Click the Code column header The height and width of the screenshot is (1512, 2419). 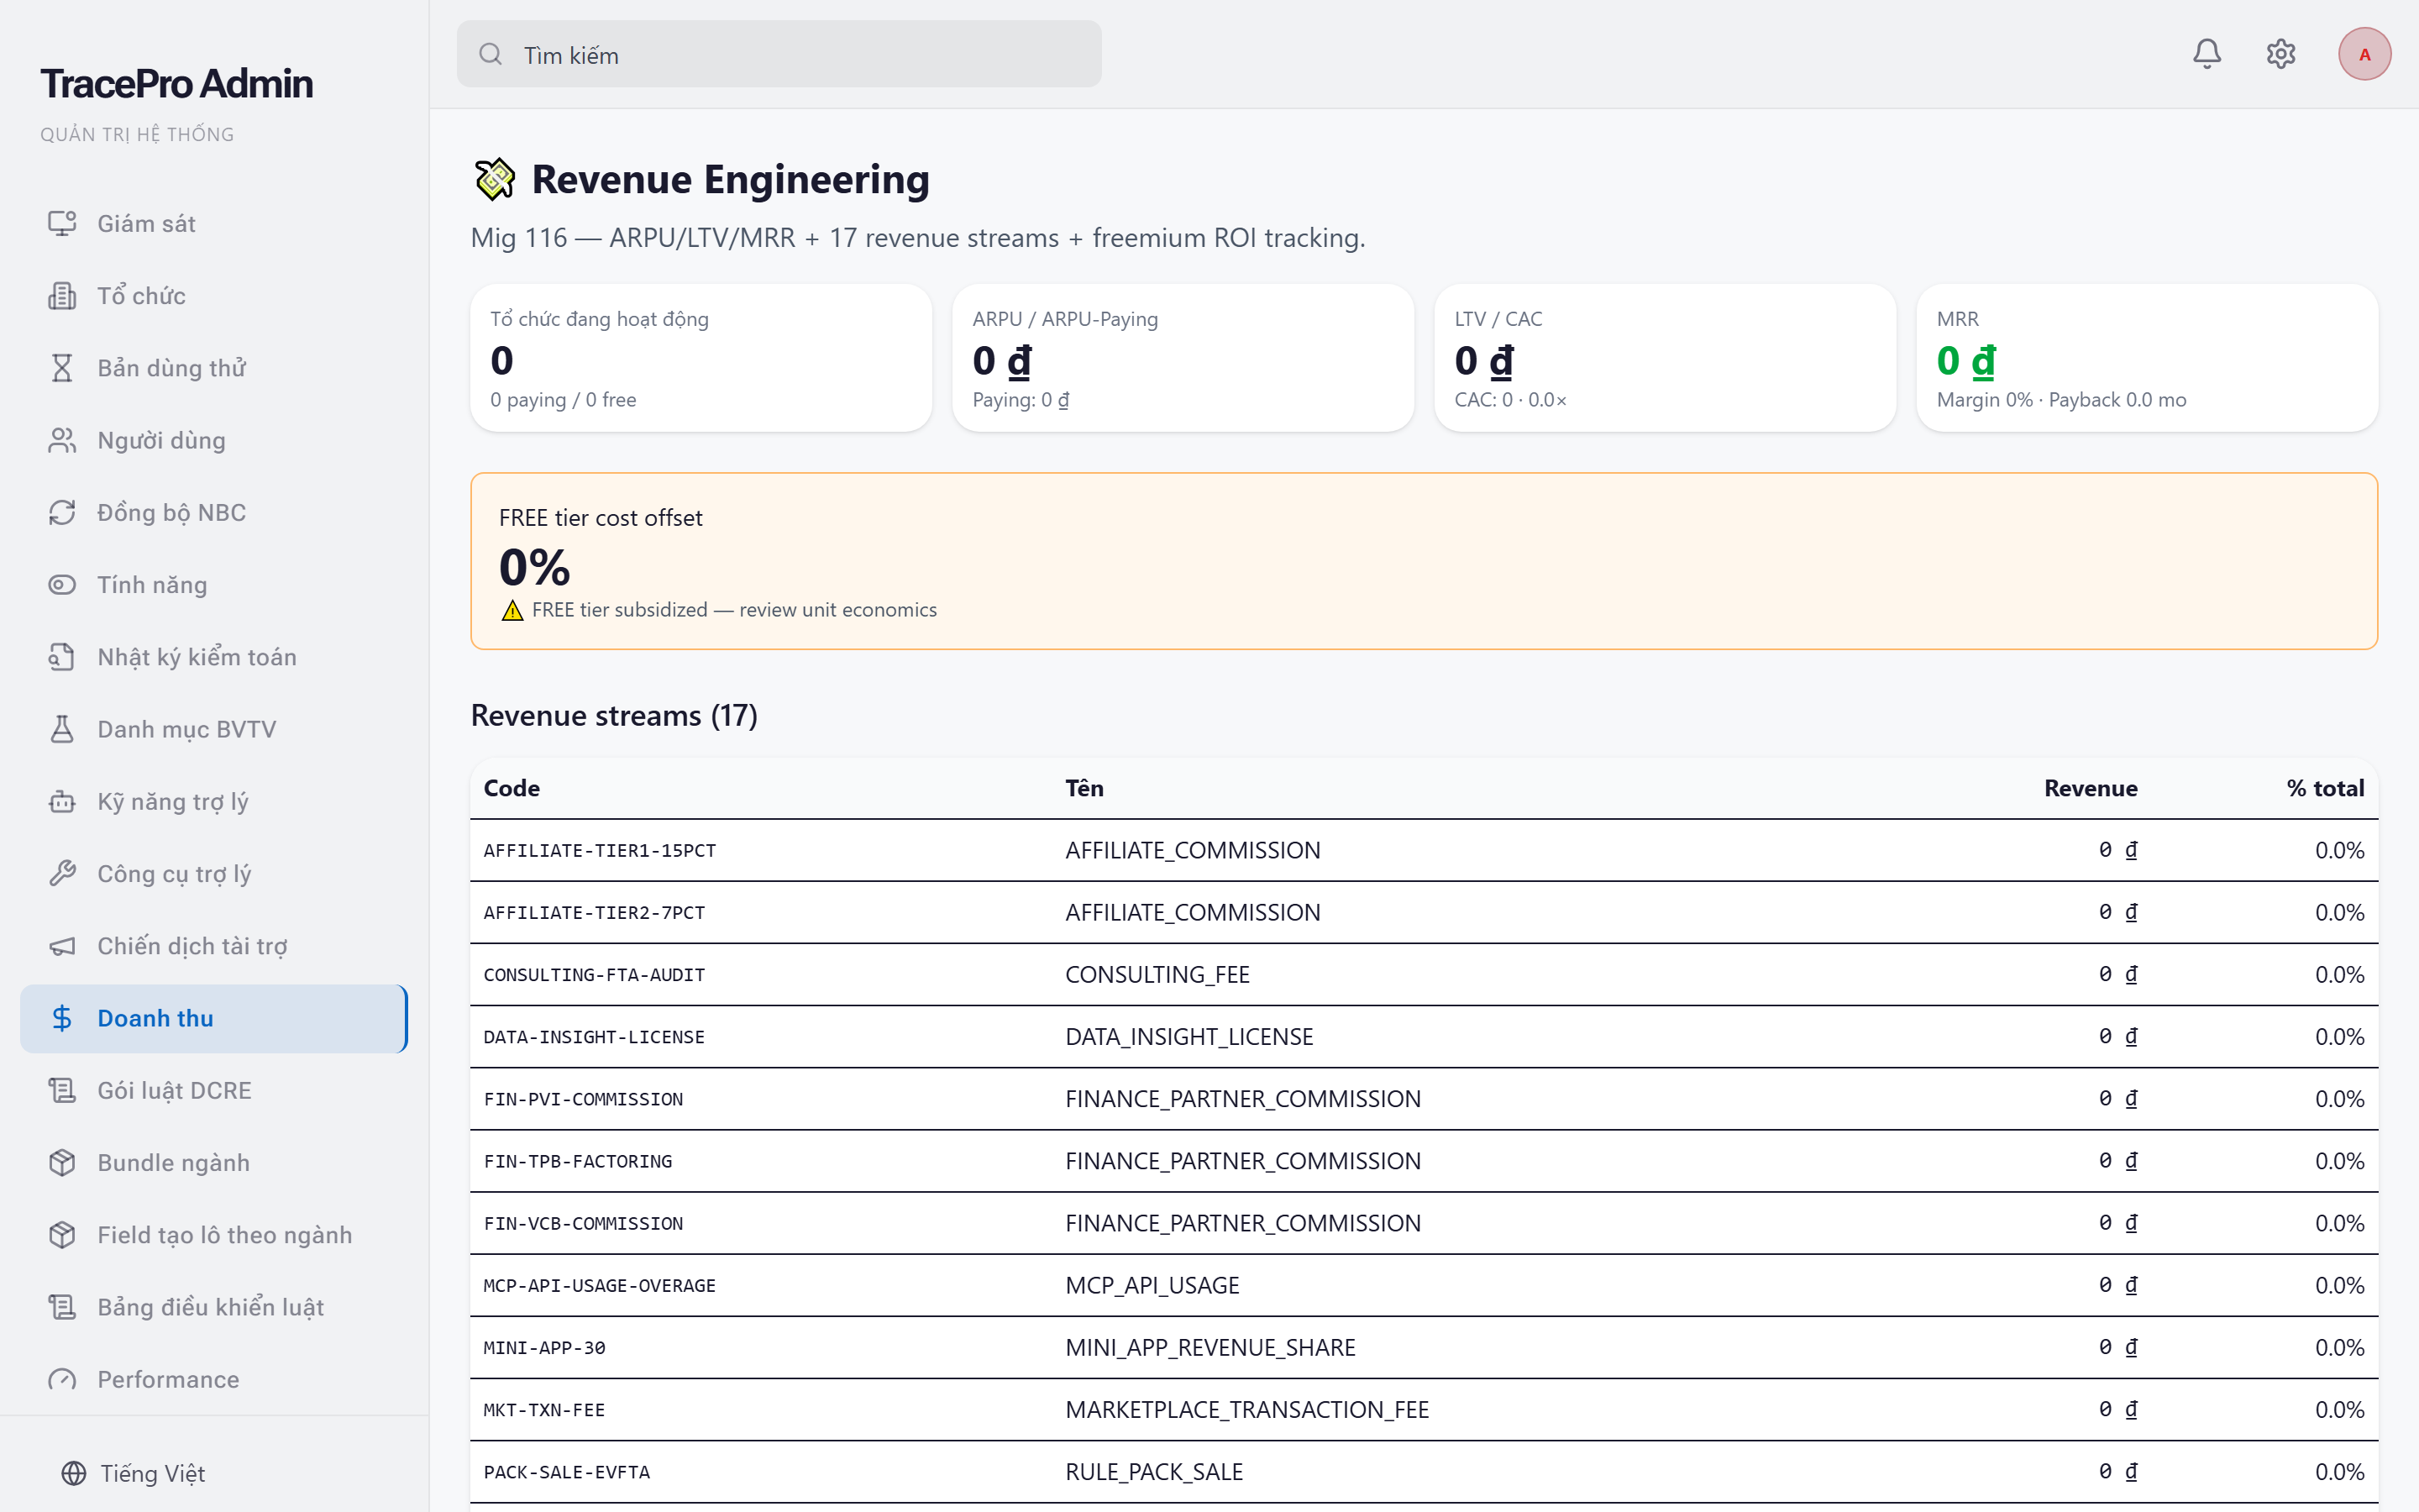511,788
